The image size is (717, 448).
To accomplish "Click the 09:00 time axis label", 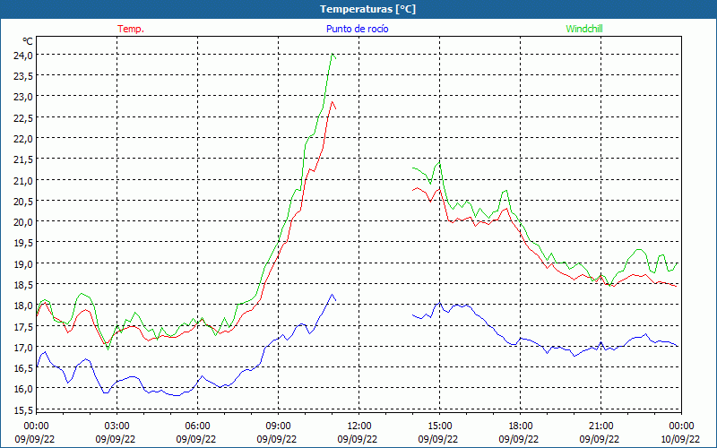I will click(278, 426).
